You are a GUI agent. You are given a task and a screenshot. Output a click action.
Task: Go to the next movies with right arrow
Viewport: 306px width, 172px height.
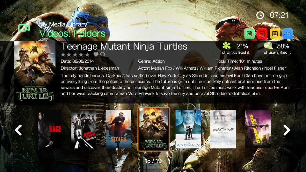click(x=287, y=130)
